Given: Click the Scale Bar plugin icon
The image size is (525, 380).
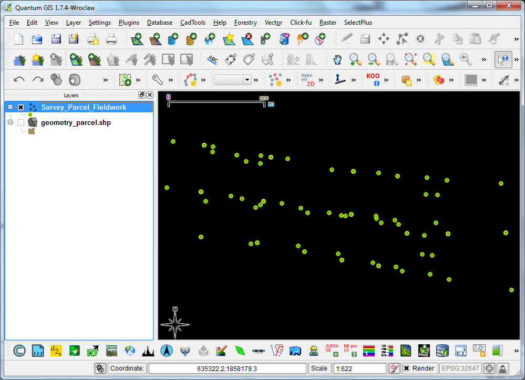Looking at the screenshot, I should pyautogui.click(x=258, y=351).
